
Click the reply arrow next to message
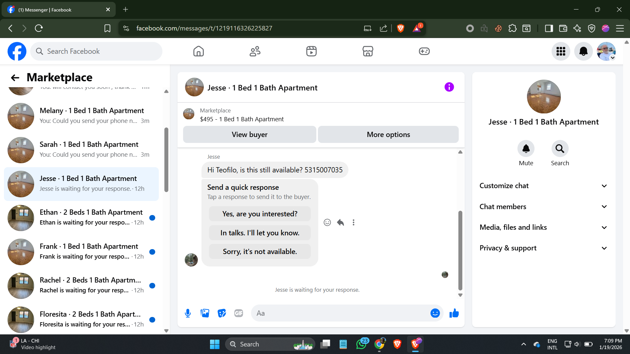(x=340, y=223)
